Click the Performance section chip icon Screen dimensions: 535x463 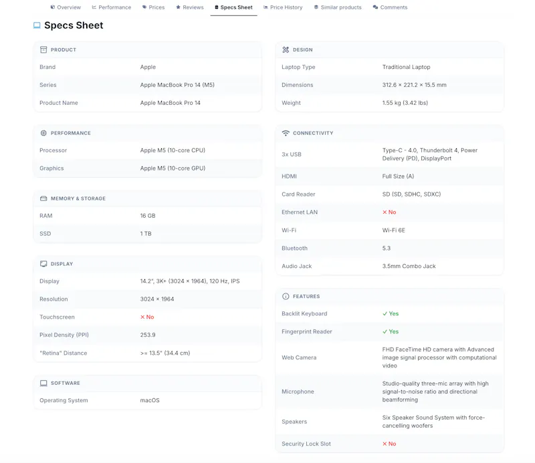click(43, 133)
